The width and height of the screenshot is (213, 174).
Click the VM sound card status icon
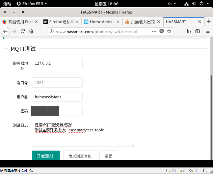click(x=191, y=170)
